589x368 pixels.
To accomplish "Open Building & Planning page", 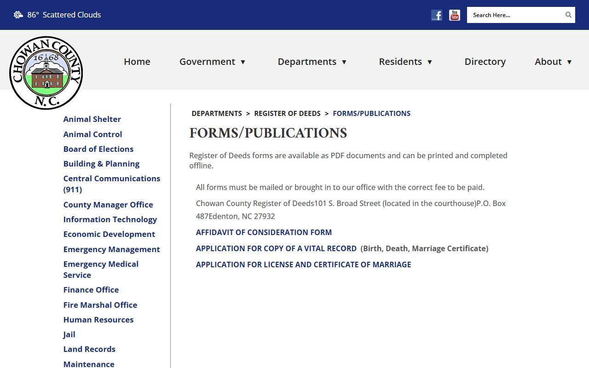I will [101, 164].
